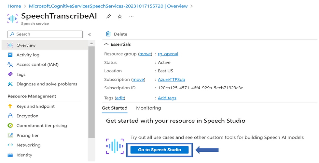Viewport: 319px width, 163px height.
Task: Click the Pricing tier icon
Action: [10, 135]
